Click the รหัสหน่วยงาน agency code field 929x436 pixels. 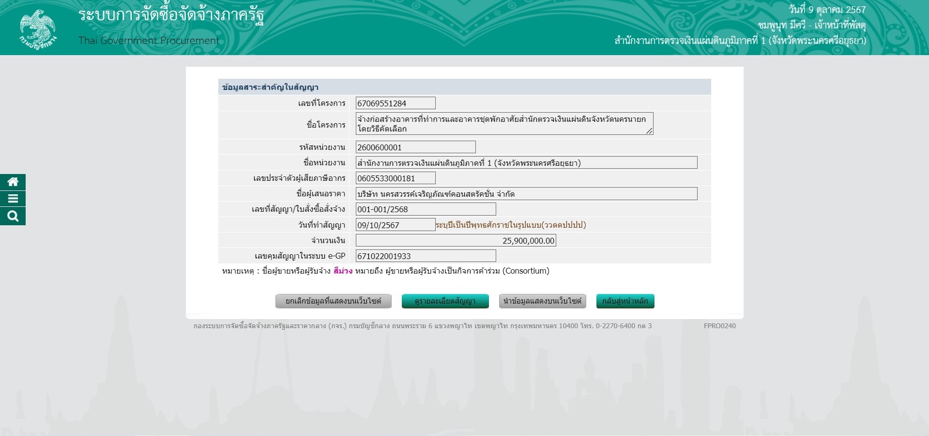pyautogui.click(x=415, y=147)
